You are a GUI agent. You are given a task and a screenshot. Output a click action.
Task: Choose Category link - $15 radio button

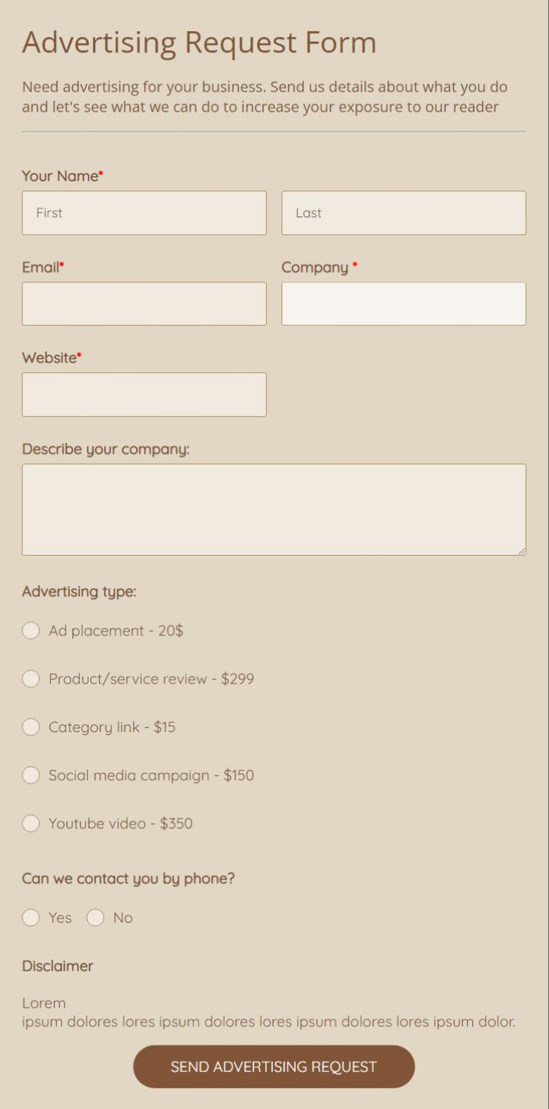[30, 727]
